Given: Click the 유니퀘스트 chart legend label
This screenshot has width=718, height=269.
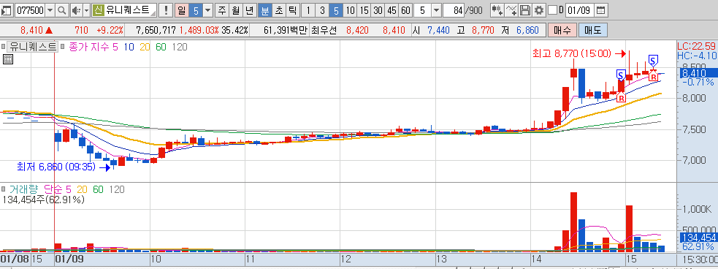Looking at the screenshot, I should coord(34,47).
